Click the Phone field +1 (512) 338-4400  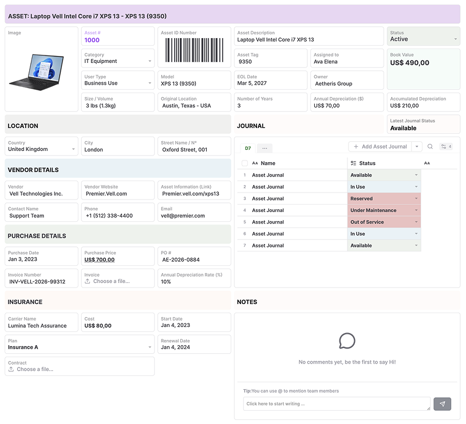point(118,213)
